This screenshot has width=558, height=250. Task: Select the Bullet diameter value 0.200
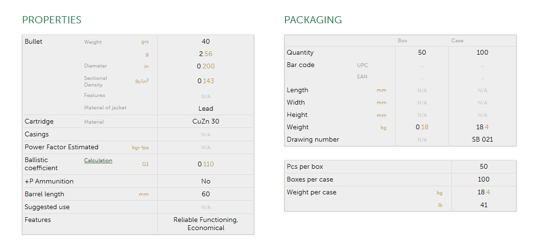click(206, 67)
